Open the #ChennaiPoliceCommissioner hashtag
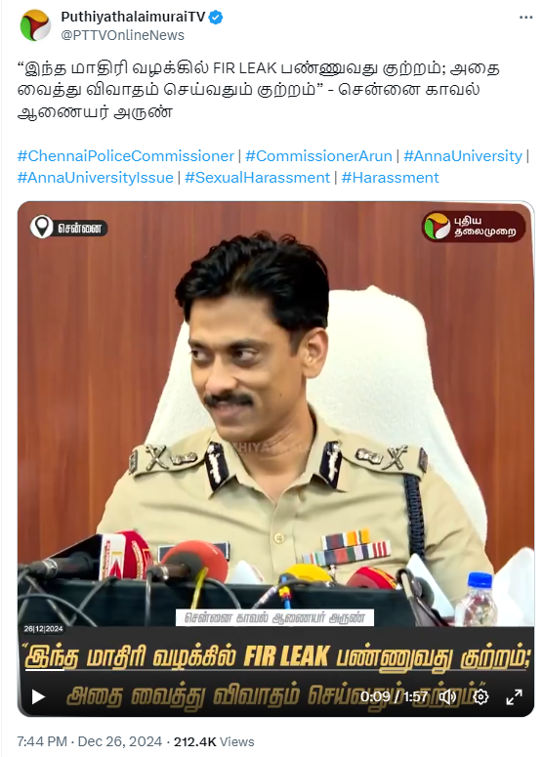 [x=125, y=156]
